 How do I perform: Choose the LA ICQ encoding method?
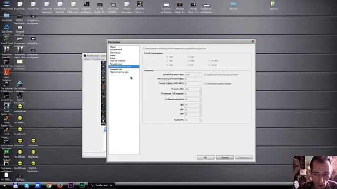pos(209,65)
